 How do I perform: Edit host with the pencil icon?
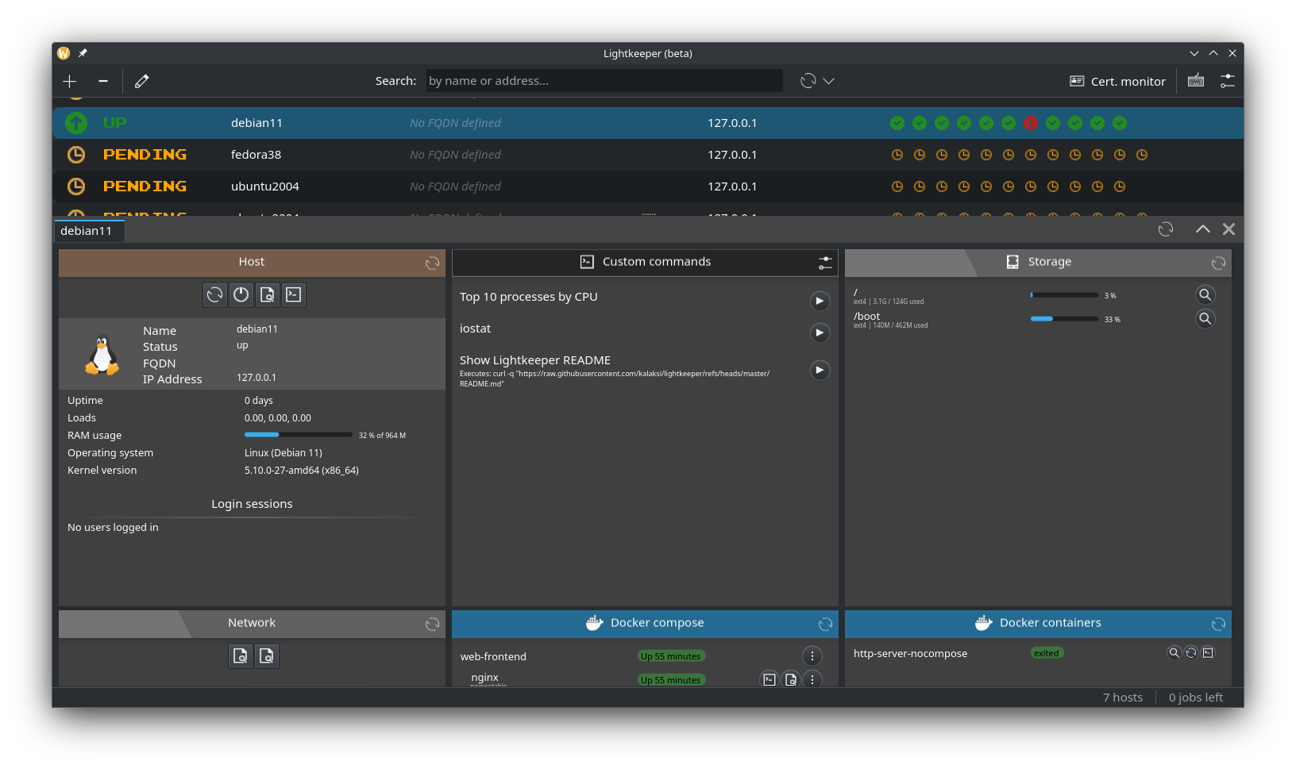point(142,81)
